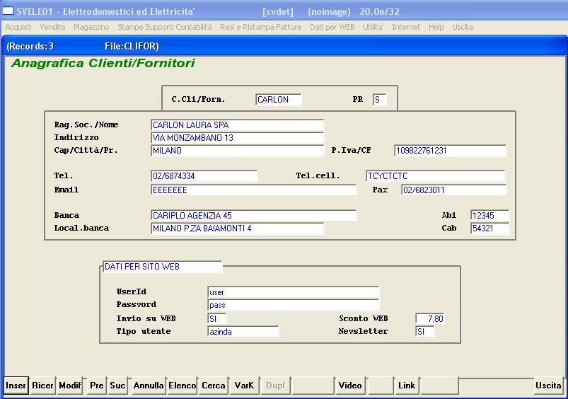The image size is (568, 399).
Task: Open Stampe Supporti Contabilità menu
Action: pos(165,27)
